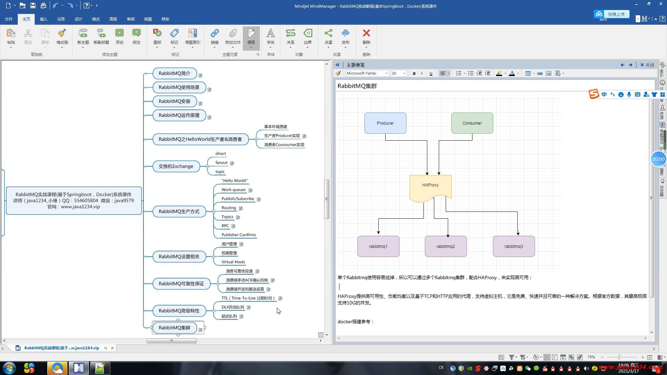The image size is (667, 375).
Task: Click the insert table icon in notes toolbar
Action: pos(528,73)
